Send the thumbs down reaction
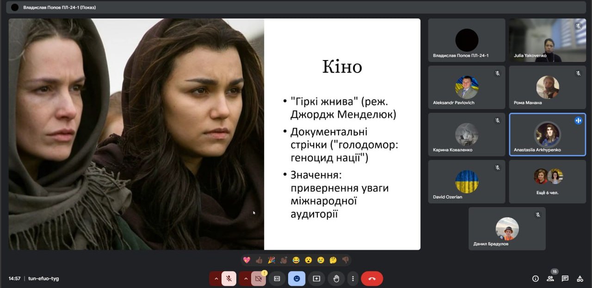The height and width of the screenshot is (288, 592). pos(345,260)
